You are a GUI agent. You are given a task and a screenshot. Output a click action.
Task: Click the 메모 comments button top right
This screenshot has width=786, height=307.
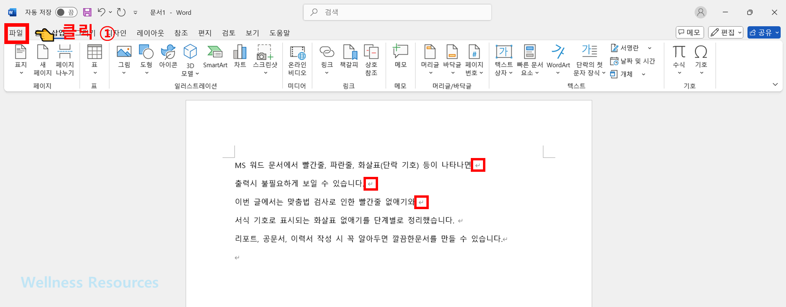coord(690,33)
